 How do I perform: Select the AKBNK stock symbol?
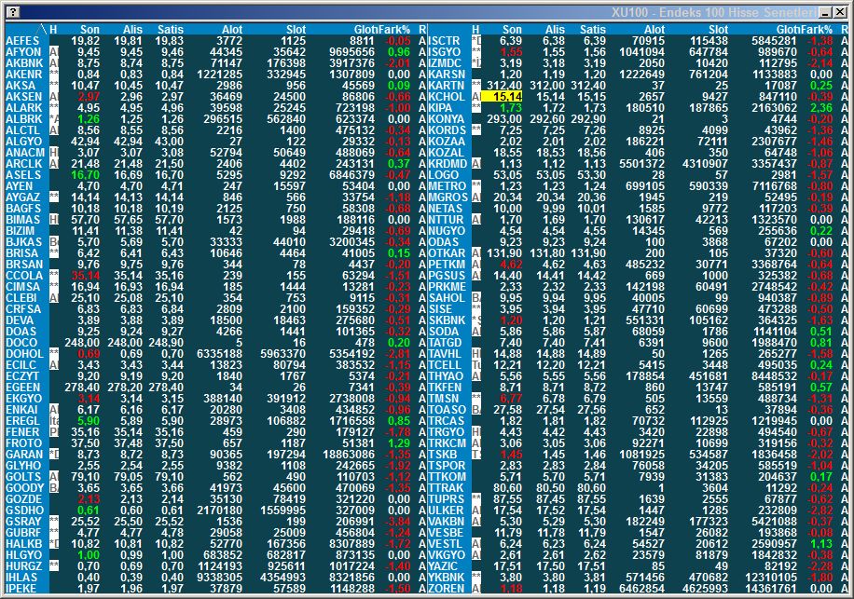click(24, 63)
